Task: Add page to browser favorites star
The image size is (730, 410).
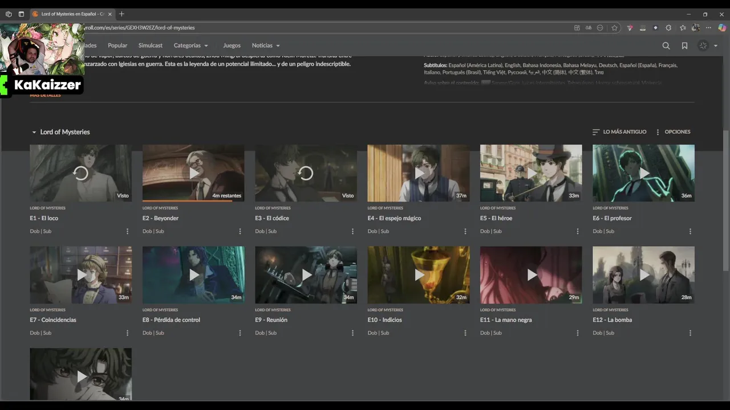Action: (614, 27)
